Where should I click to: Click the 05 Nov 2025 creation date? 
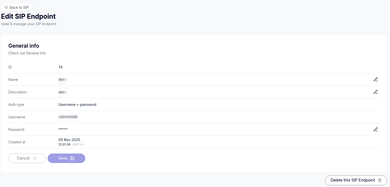pyautogui.click(x=69, y=140)
